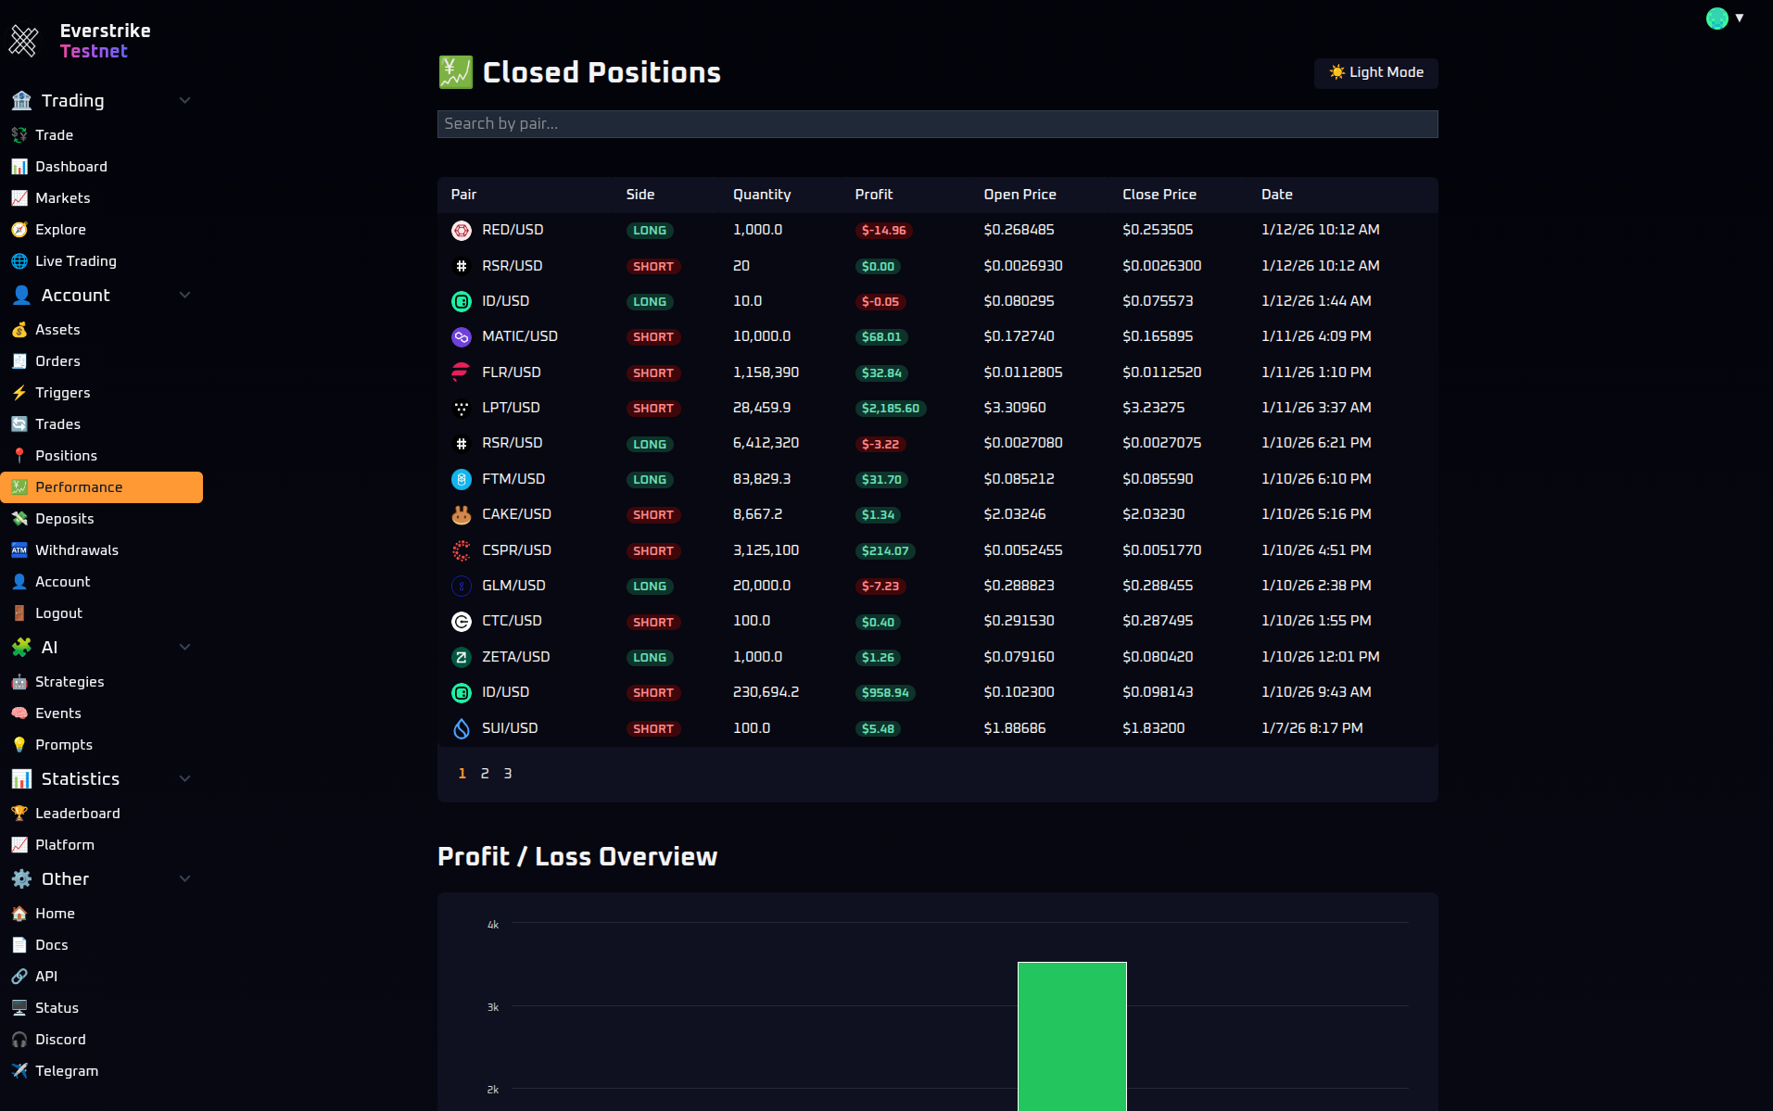Click the MATIC/USD coin icon
1773x1111 pixels.
click(461, 336)
